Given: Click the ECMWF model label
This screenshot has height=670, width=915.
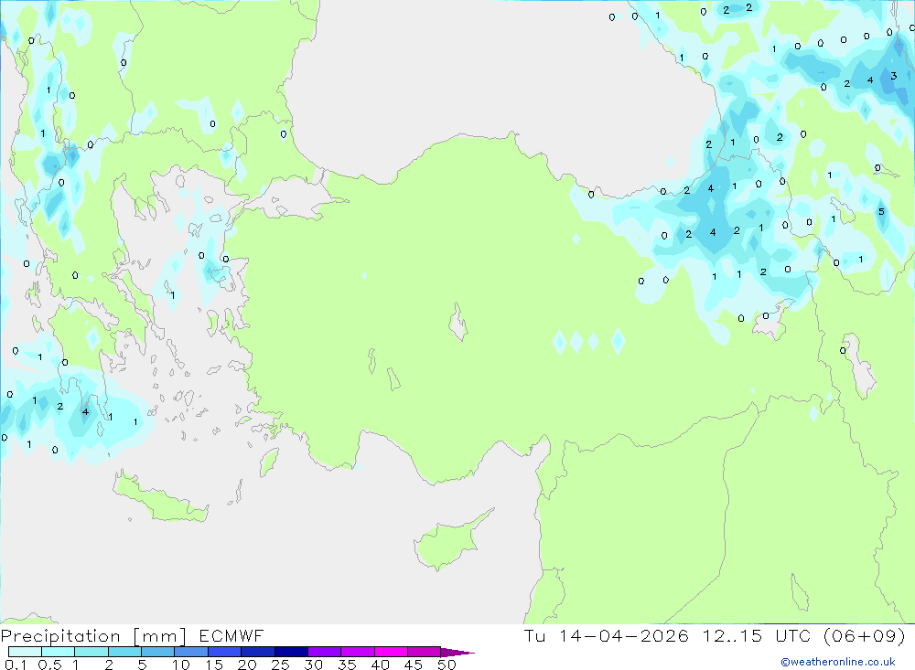Looking at the screenshot, I should 231,635.
